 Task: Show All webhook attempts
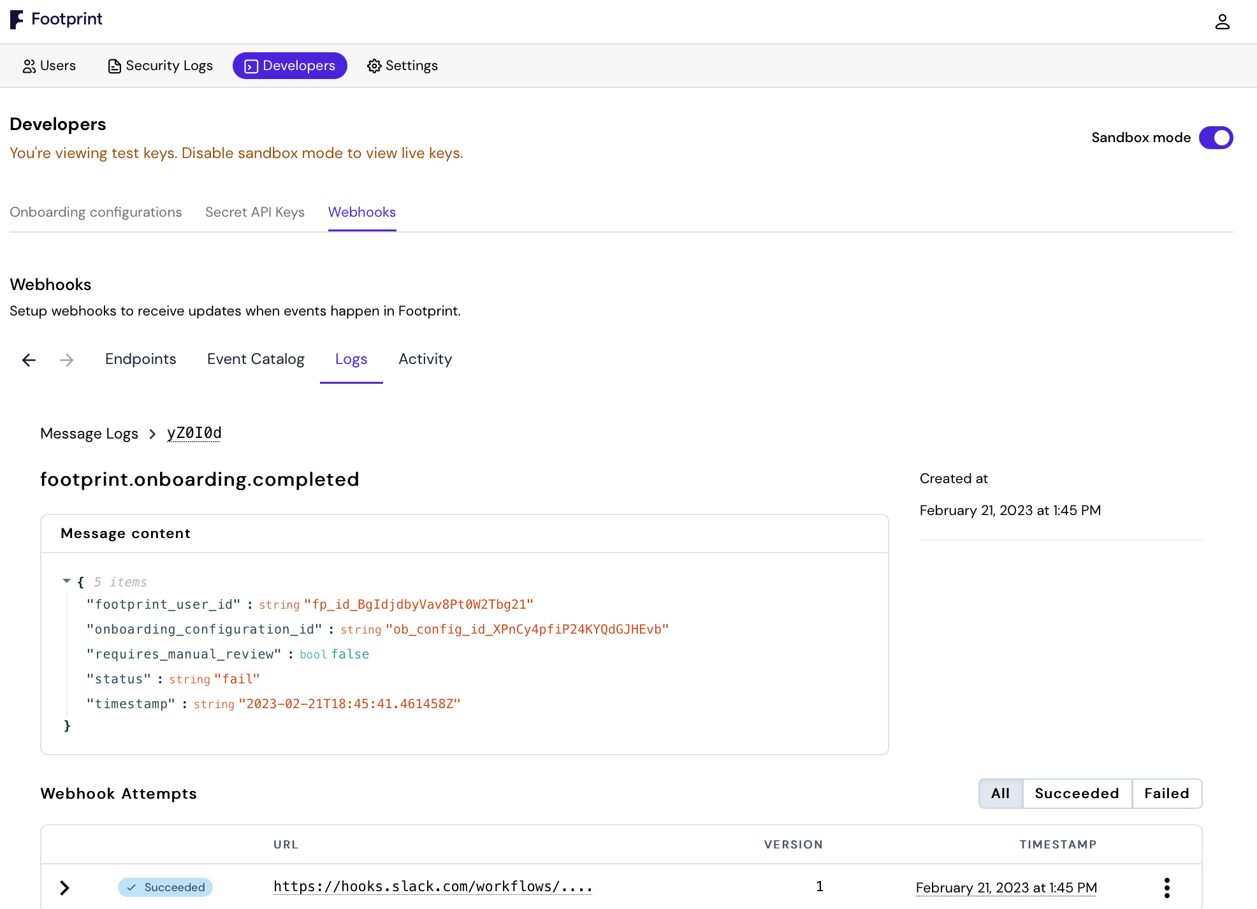point(1000,794)
